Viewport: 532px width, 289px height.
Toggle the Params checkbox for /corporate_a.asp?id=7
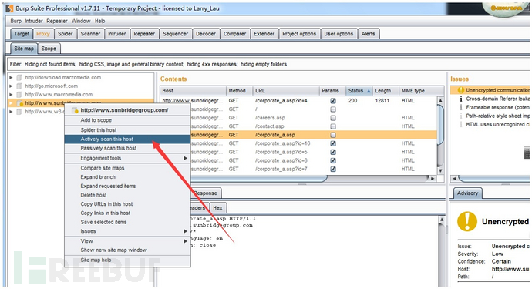(x=333, y=169)
